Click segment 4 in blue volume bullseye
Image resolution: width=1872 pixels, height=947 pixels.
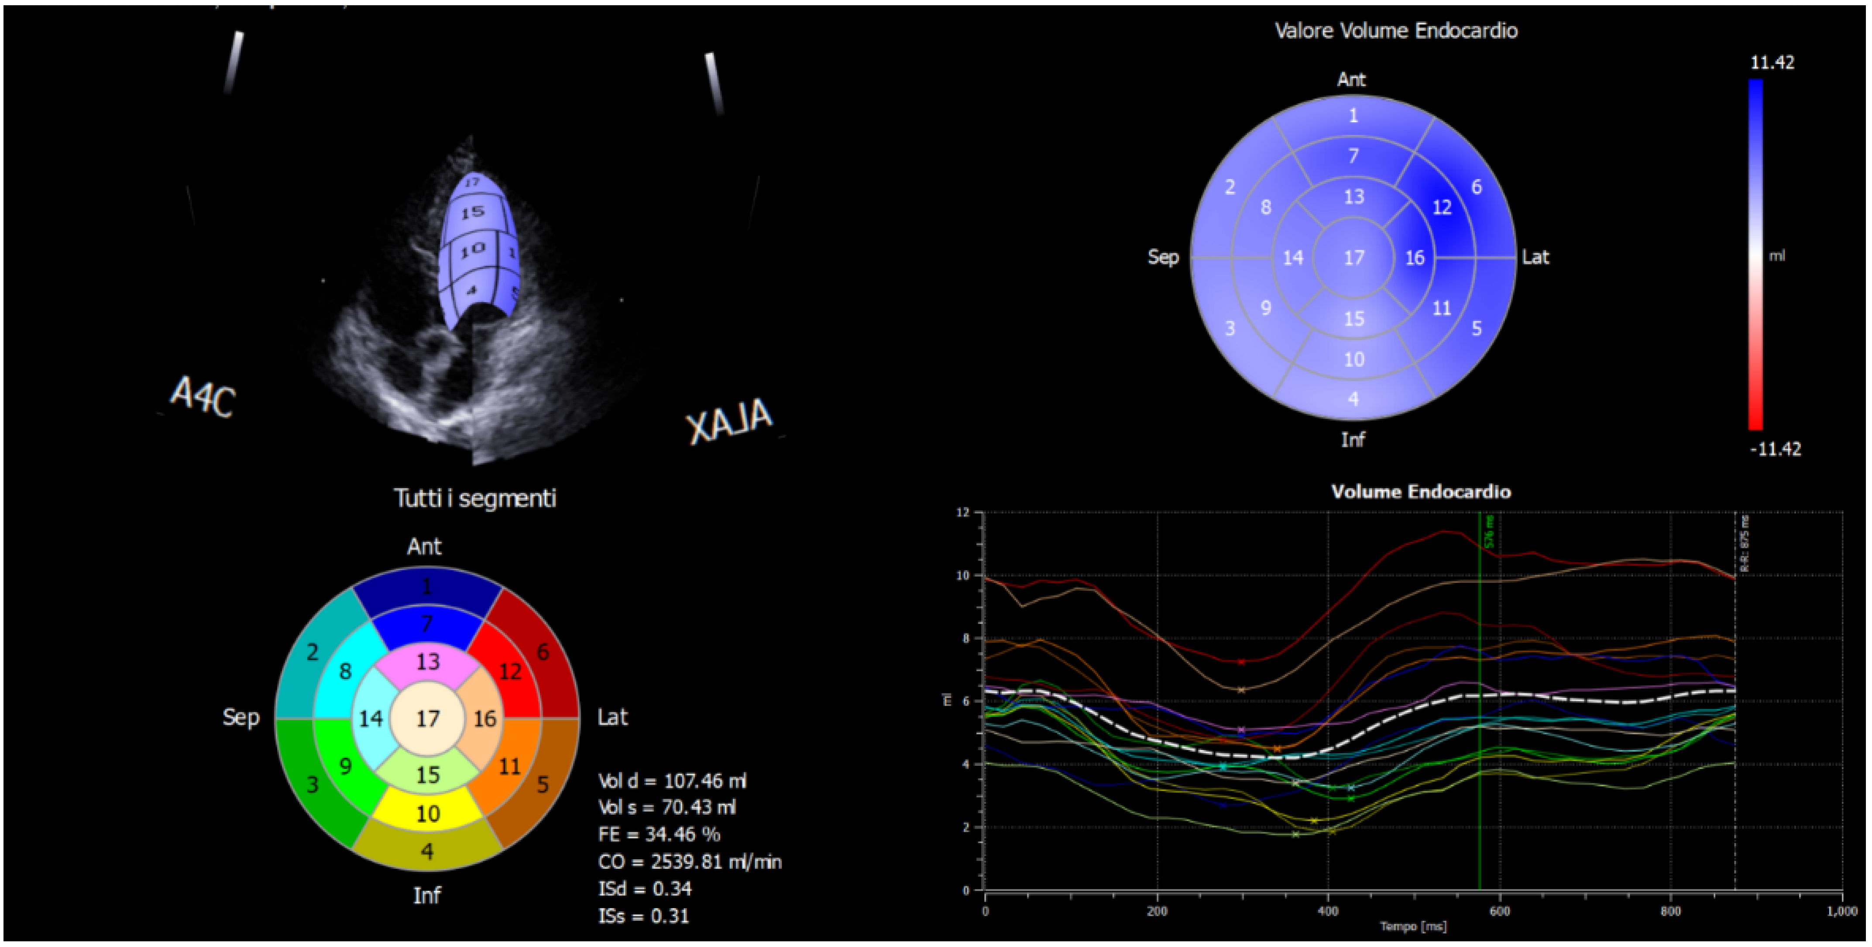click(1353, 398)
